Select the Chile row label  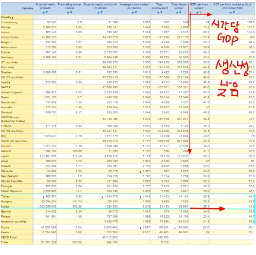coord(4,242)
